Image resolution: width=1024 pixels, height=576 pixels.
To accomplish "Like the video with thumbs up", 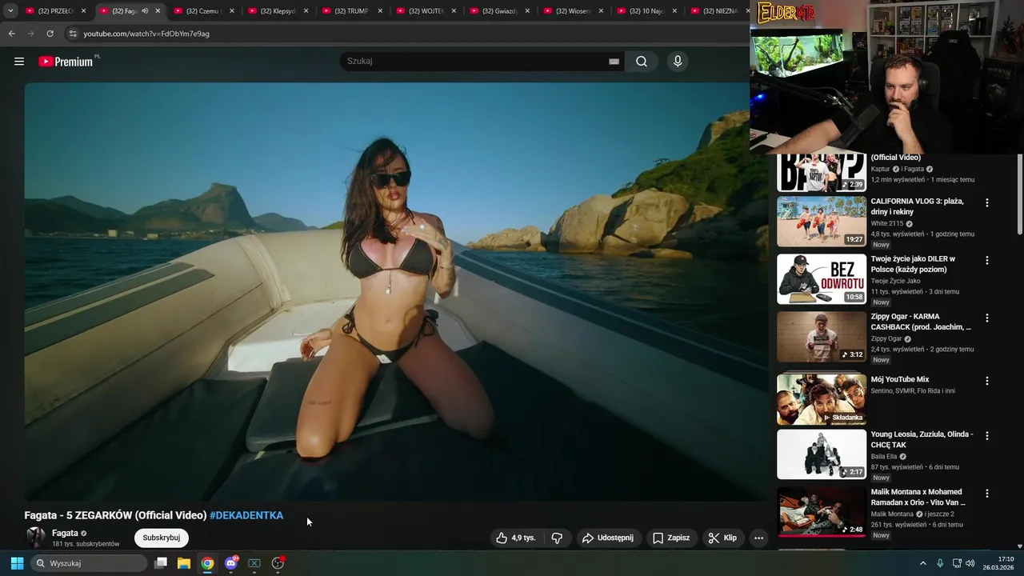I will (516, 538).
